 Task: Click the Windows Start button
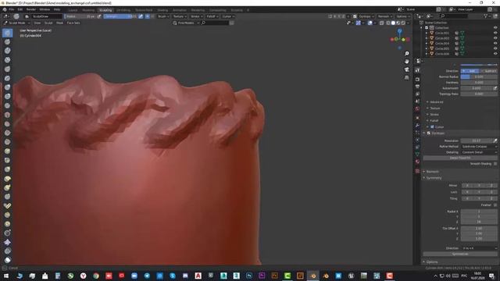point(5,276)
